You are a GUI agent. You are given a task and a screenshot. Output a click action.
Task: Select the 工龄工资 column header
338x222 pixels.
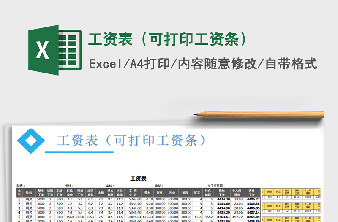(60, 192)
